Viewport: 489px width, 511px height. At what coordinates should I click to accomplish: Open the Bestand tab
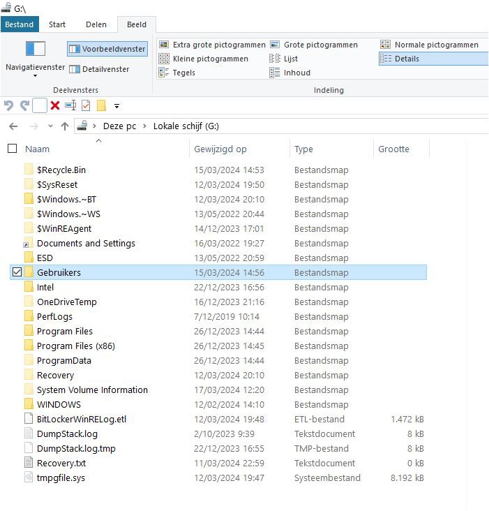[x=20, y=24]
